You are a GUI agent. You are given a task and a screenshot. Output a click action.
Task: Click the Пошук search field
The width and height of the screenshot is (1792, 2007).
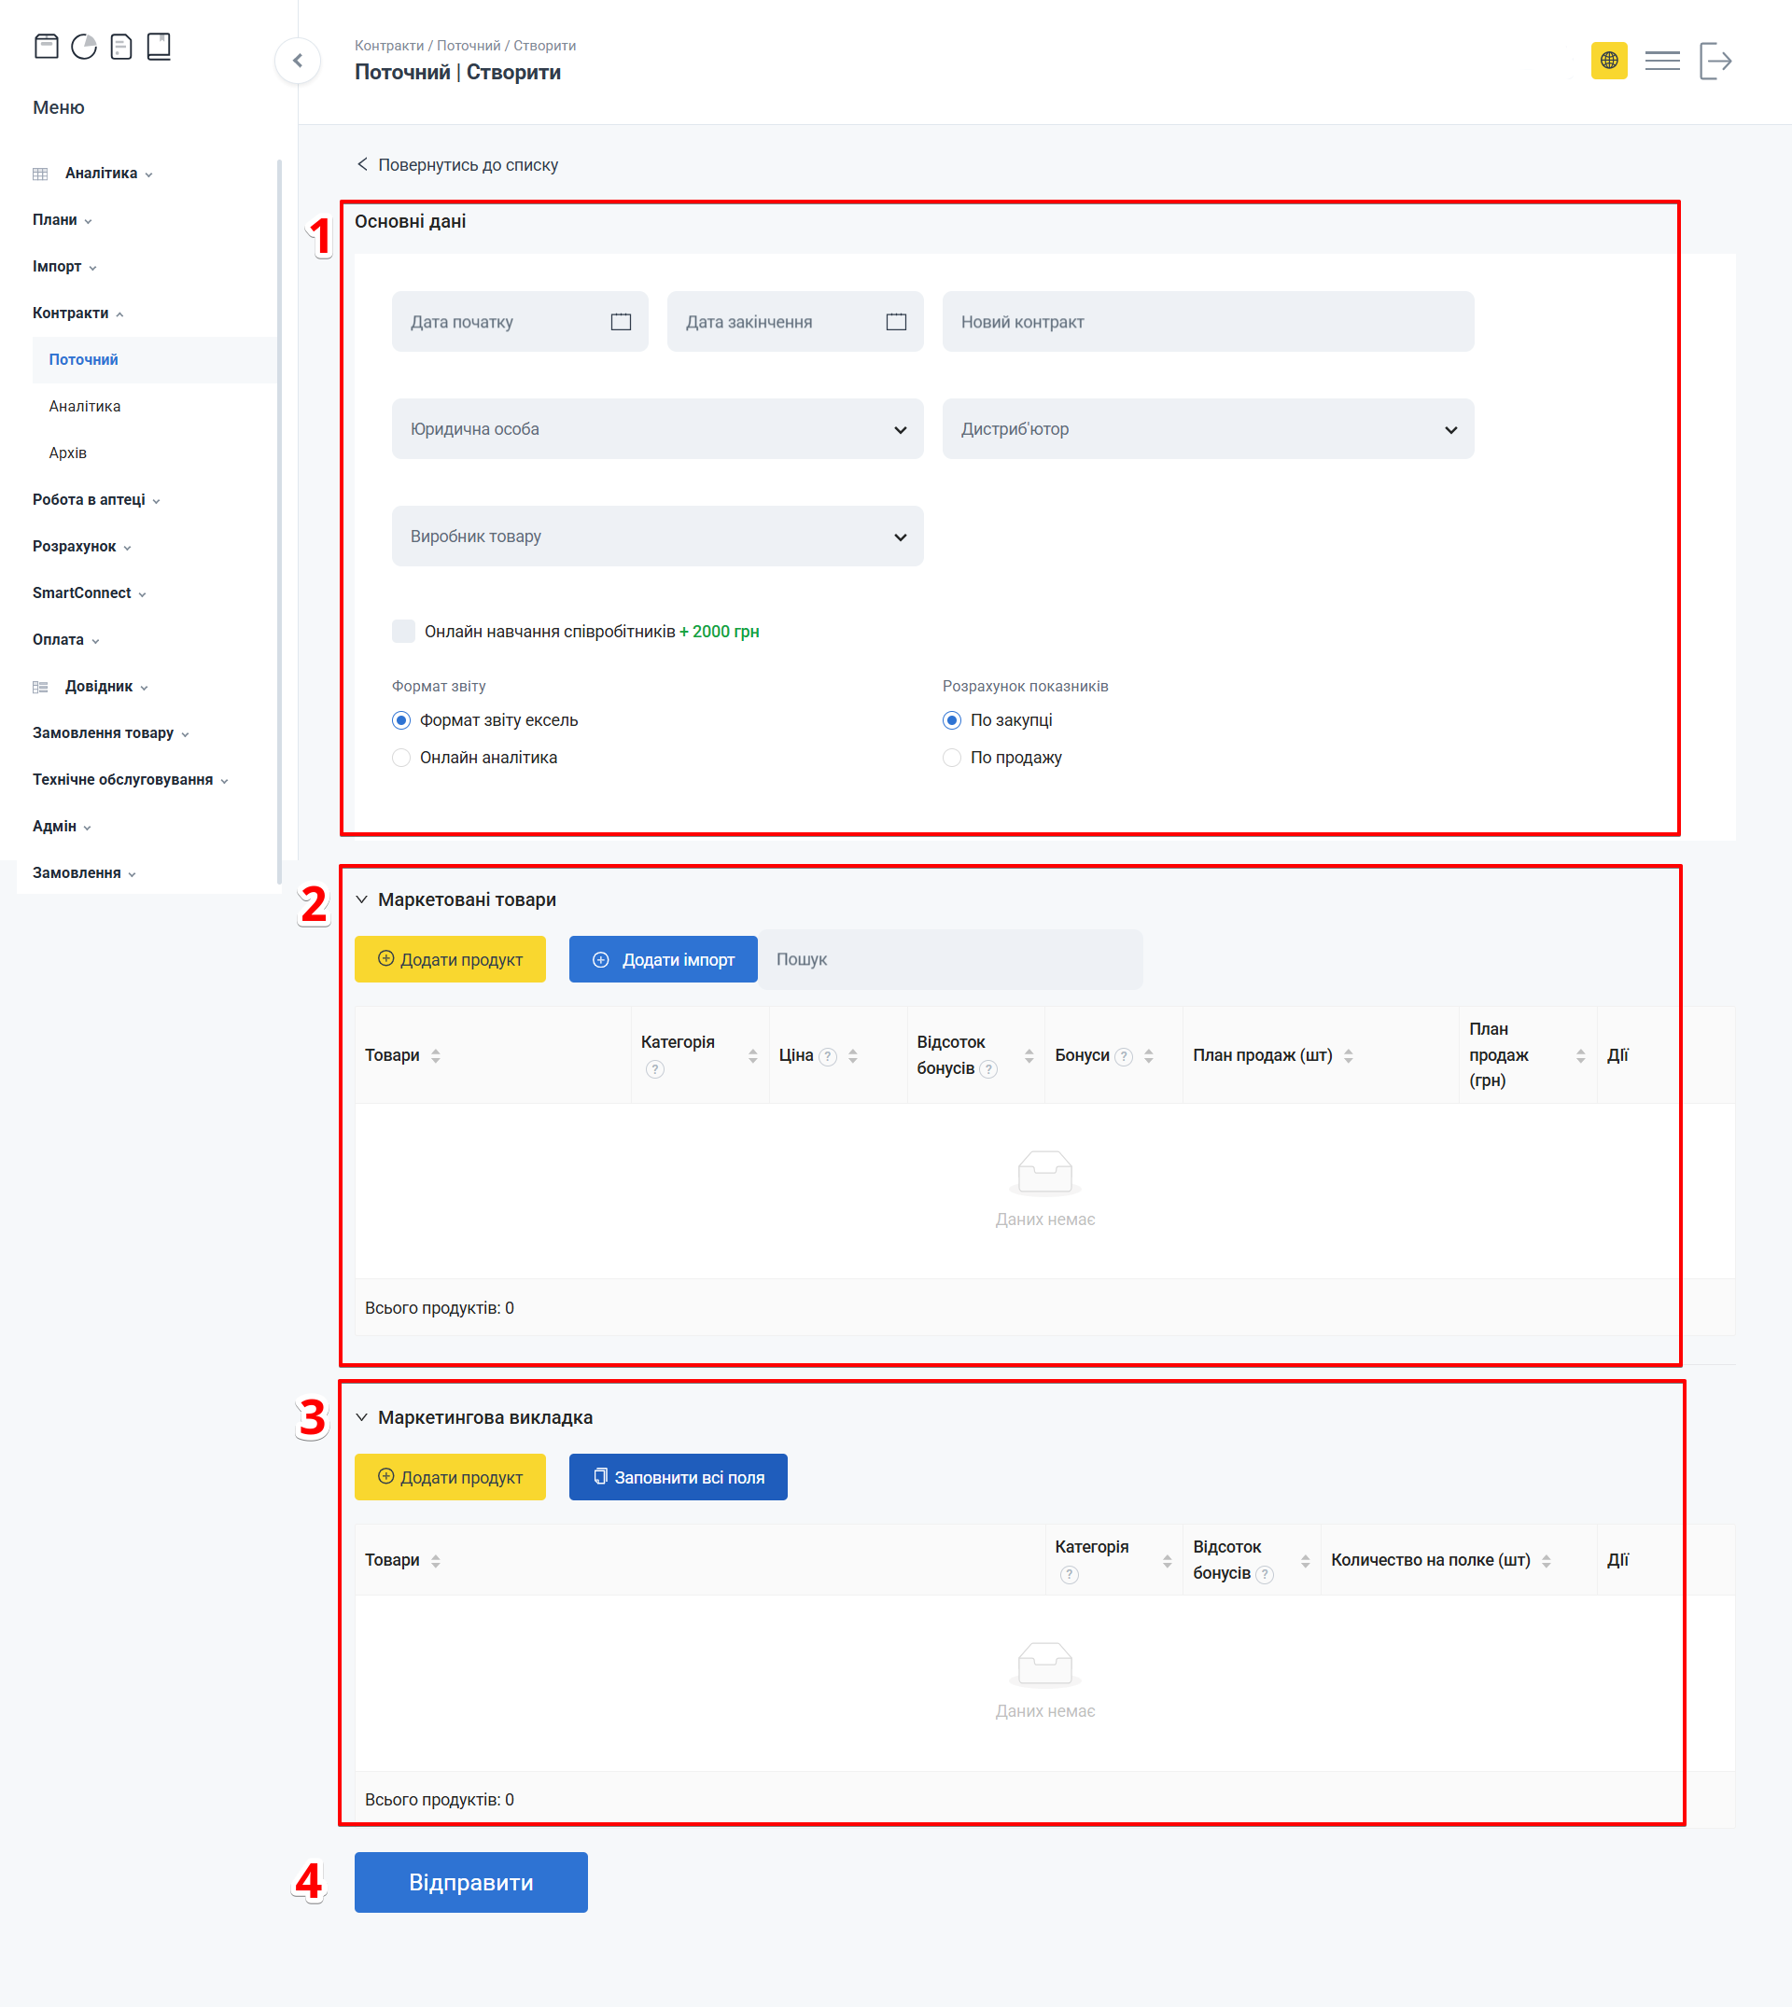pyautogui.click(x=950, y=959)
